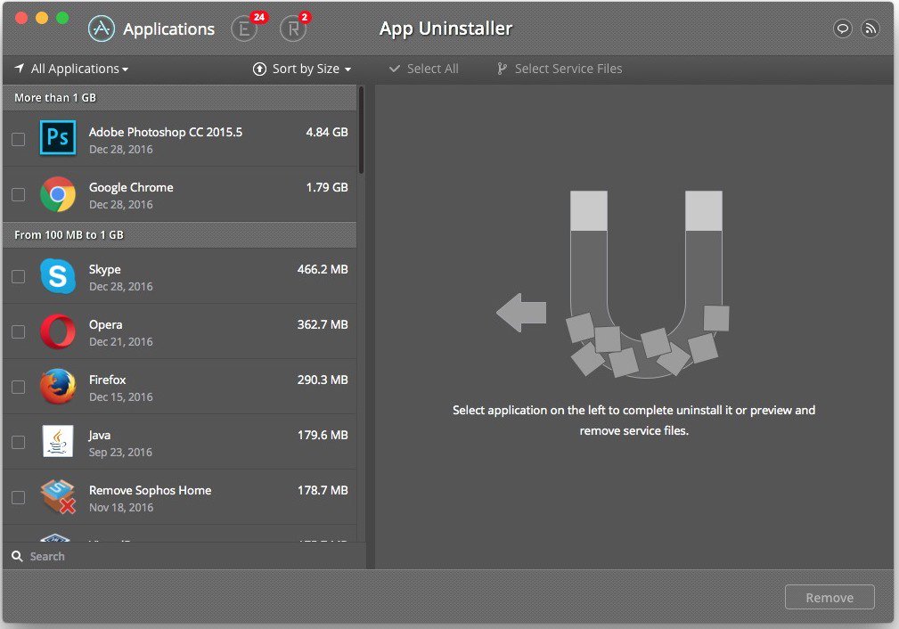The image size is (899, 629).
Task: Check the Google Chrome checkbox
Action: [x=18, y=194]
